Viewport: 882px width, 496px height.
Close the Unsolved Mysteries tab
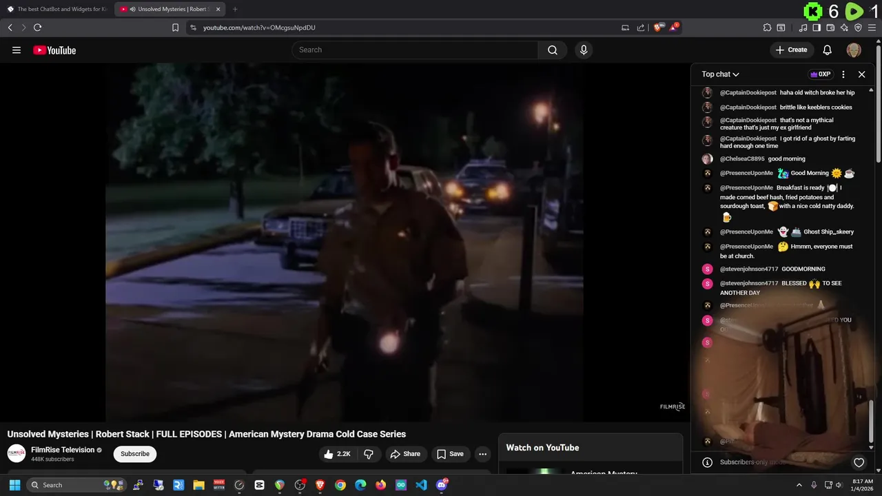point(218,9)
